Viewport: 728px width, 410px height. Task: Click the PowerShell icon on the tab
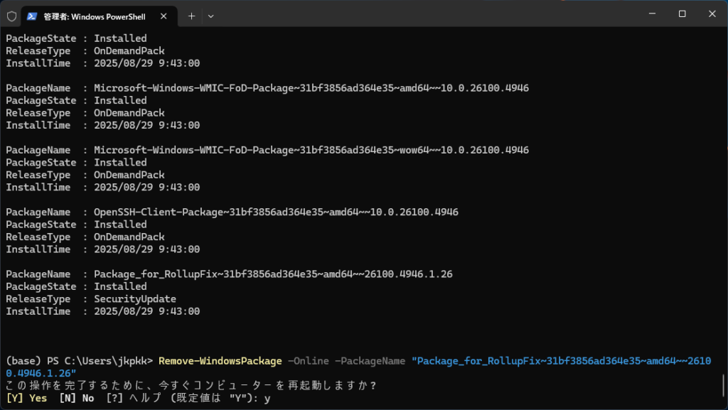31,16
